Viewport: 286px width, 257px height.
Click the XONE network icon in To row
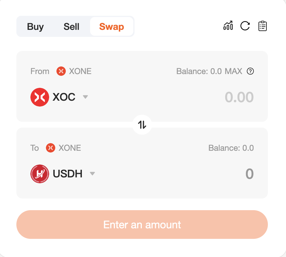tap(51, 148)
